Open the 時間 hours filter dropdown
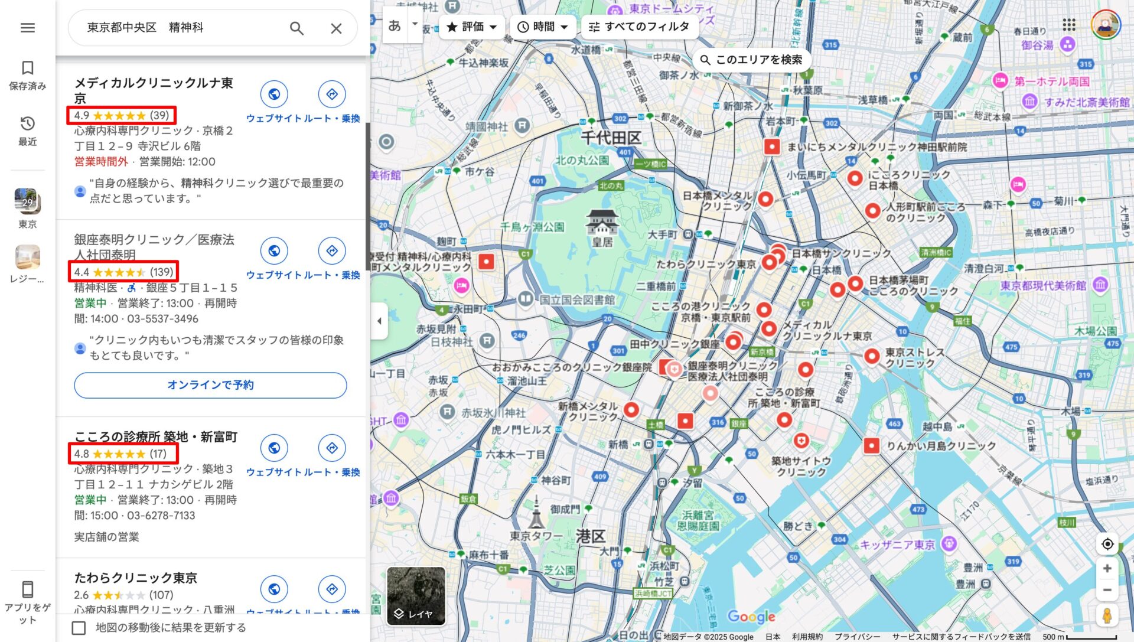Screen dimensions: 1134x642 (542, 27)
